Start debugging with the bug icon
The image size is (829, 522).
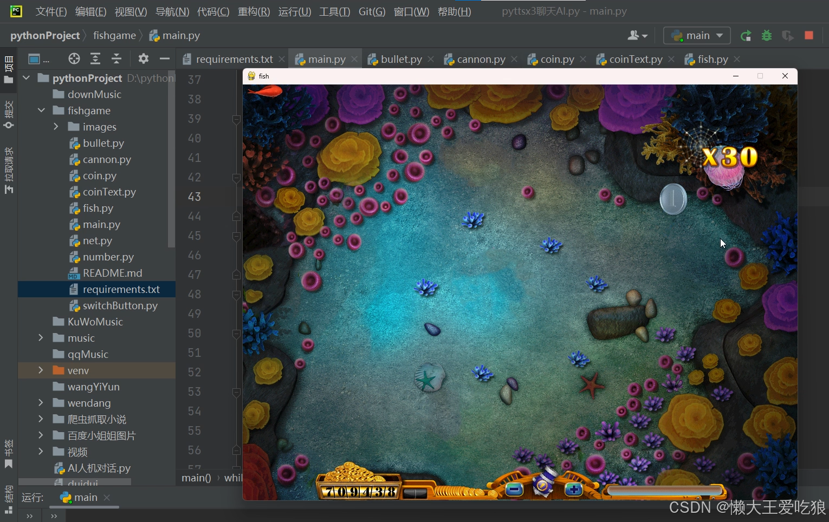point(767,36)
